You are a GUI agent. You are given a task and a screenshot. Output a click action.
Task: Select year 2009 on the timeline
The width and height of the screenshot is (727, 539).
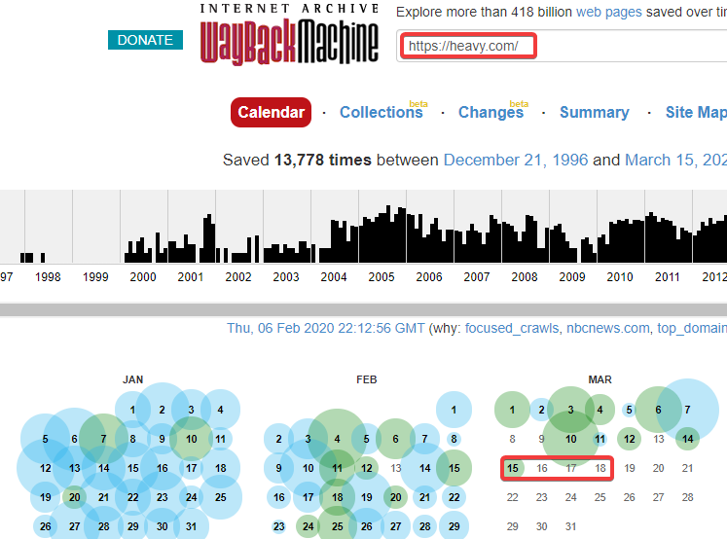572,277
